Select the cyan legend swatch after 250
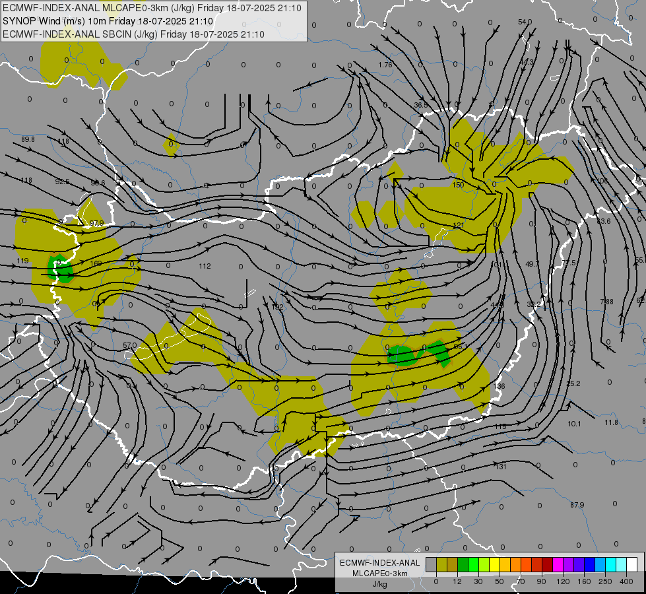Viewport: 646px width, 594px height. (611, 564)
